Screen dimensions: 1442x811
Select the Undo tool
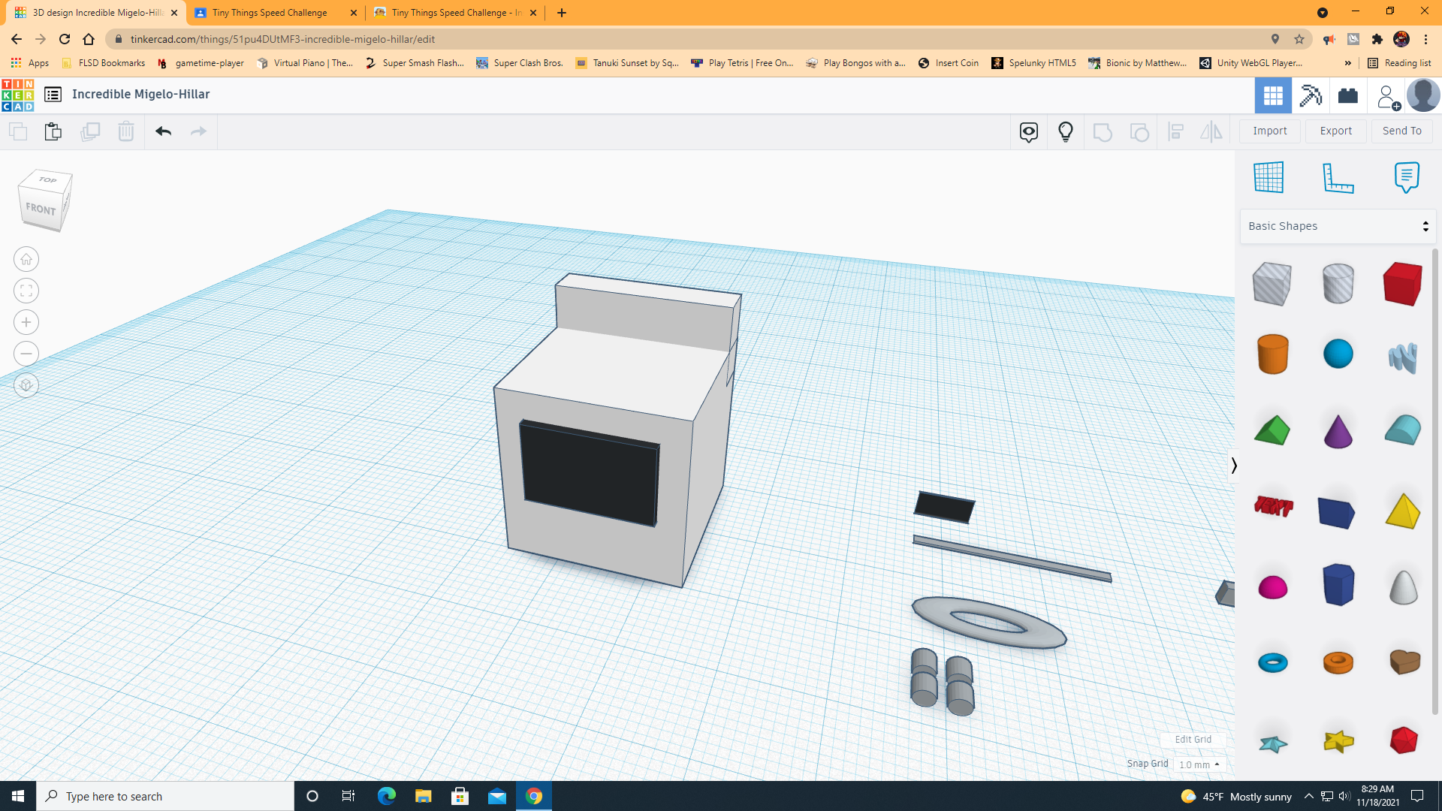click(163, 131)
